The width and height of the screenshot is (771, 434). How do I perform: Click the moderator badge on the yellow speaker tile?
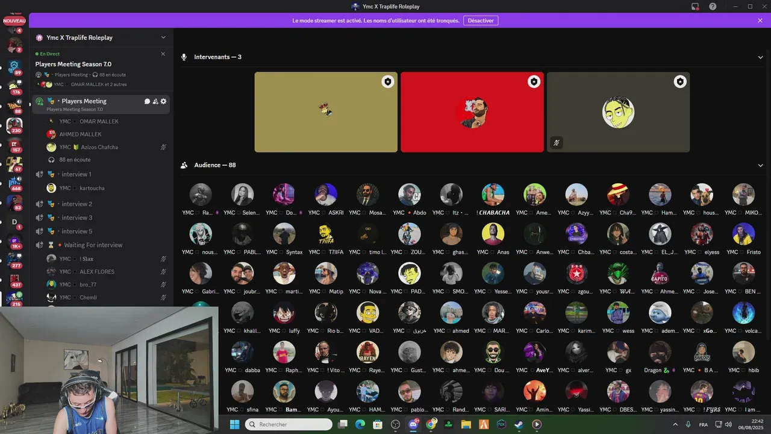pyautogui.click(x=388, y=81)
